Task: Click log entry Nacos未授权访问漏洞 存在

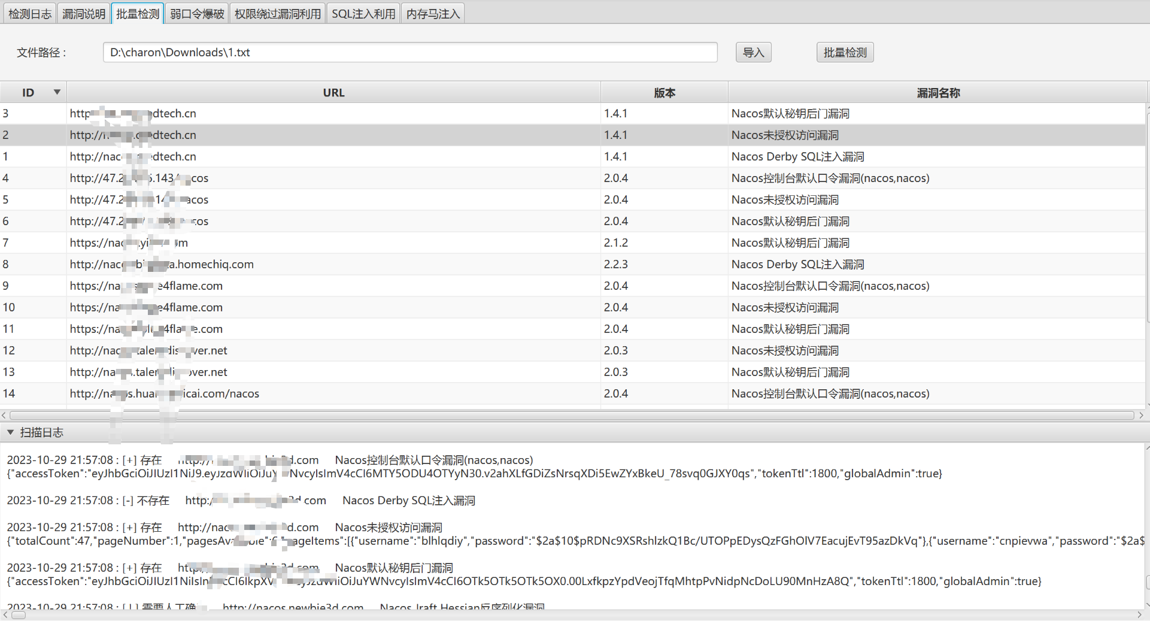Action: 224,527
